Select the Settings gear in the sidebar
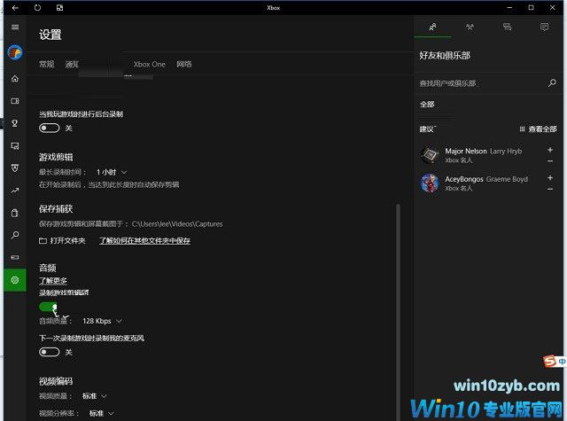This screenshot has width=567, height=421. coord(15,280)
